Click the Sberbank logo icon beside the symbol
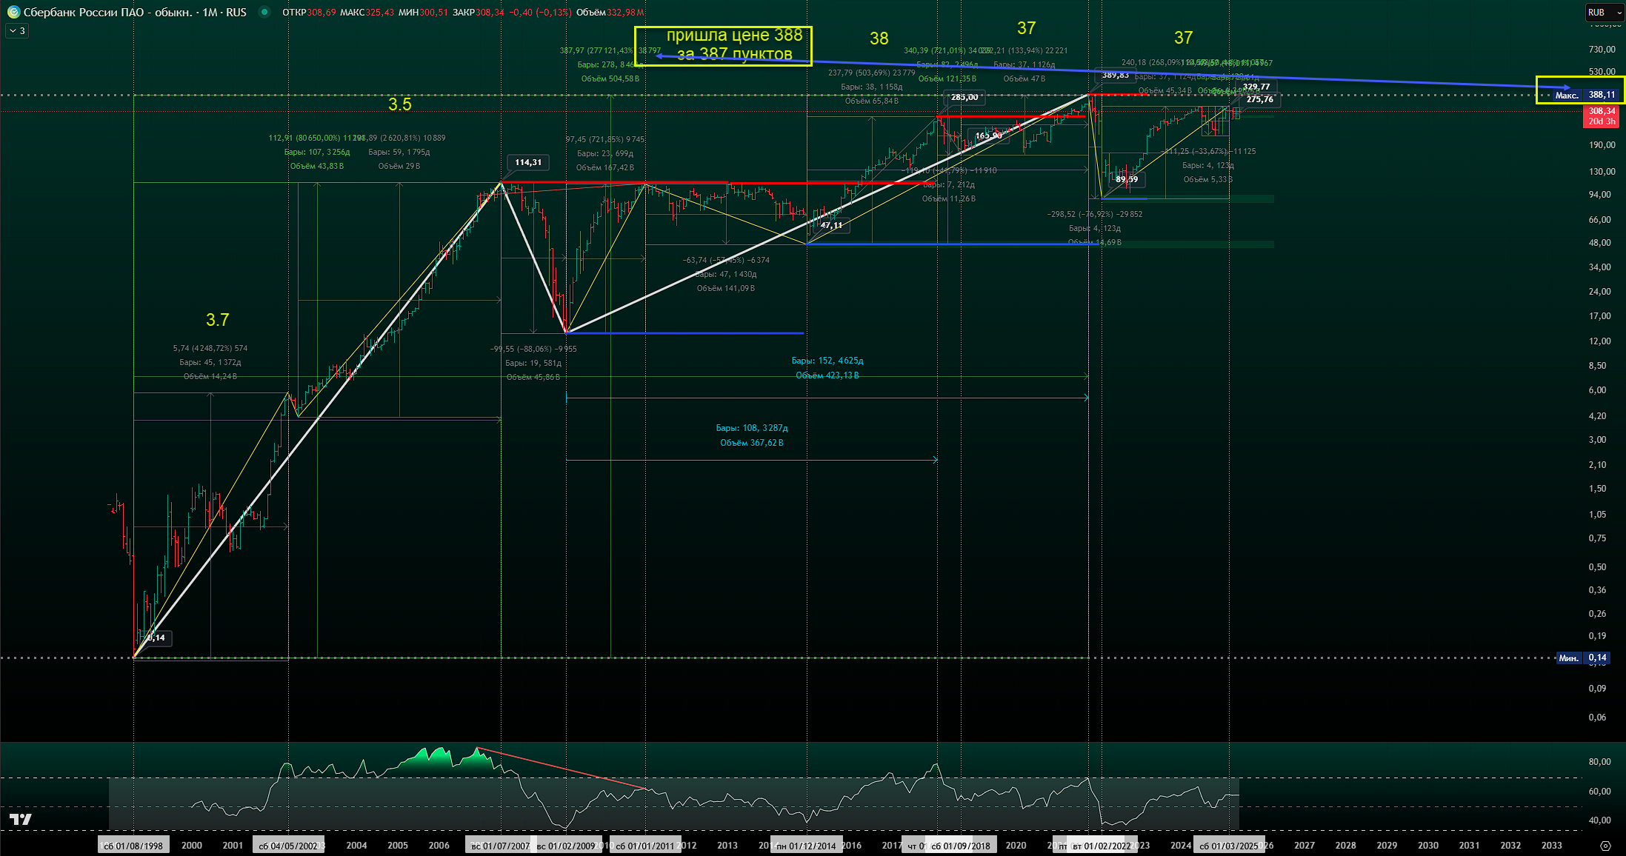The height and width of the screenshot is (856, 1626). (x=13, y=13)
